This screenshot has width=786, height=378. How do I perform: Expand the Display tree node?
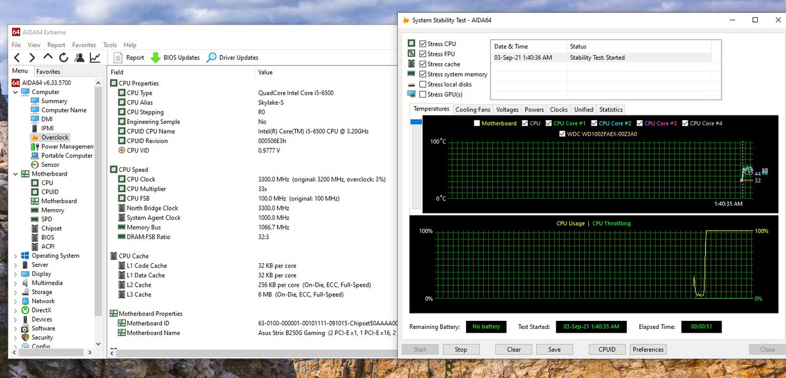pos(15,274)
